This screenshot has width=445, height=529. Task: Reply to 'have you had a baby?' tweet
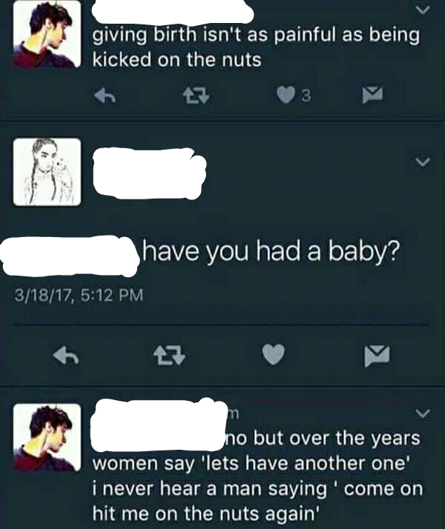coord(66,355)
